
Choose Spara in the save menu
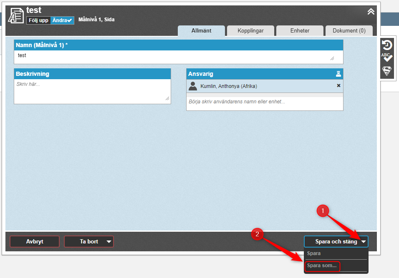point(314,253)
